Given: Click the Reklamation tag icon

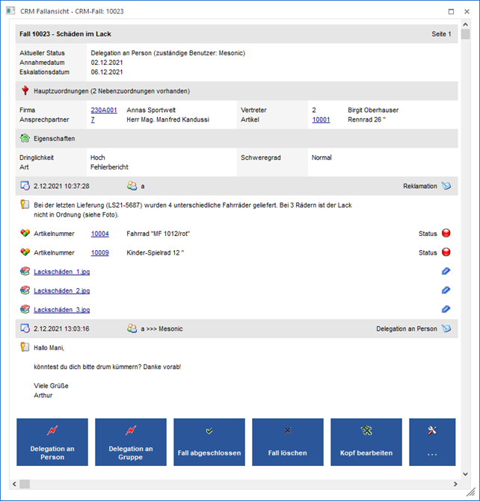Looking at the screenshot, I should click(x=446, y=186).
